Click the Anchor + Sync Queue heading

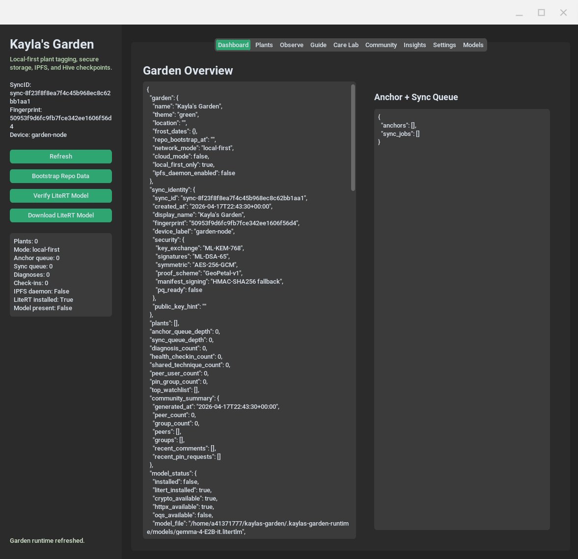(x=416, y=97)
